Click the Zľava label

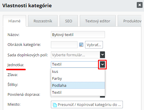[13, 75]
